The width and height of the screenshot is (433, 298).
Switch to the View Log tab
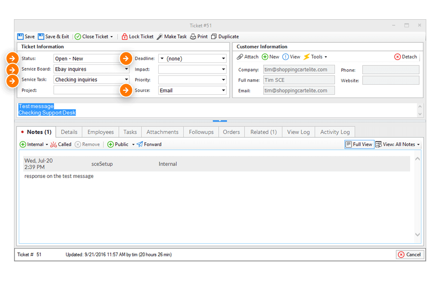click(298, 132)
